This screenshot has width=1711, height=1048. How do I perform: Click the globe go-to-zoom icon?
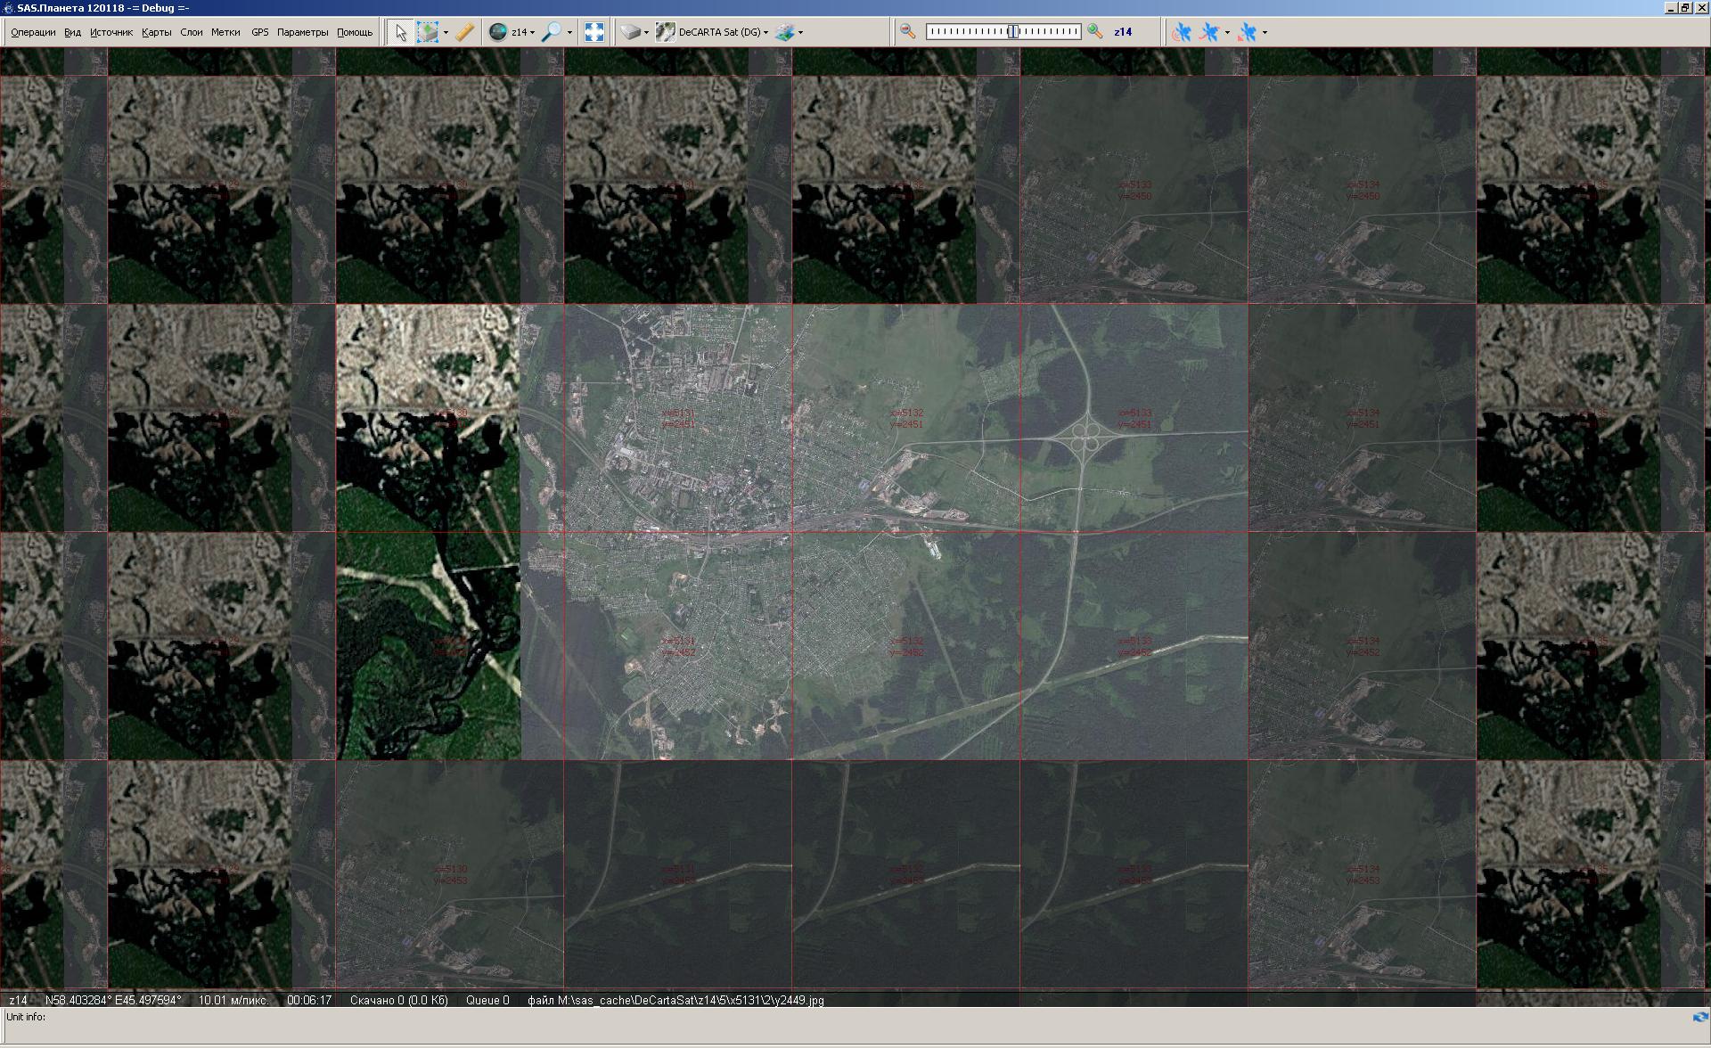pos(498,32)
